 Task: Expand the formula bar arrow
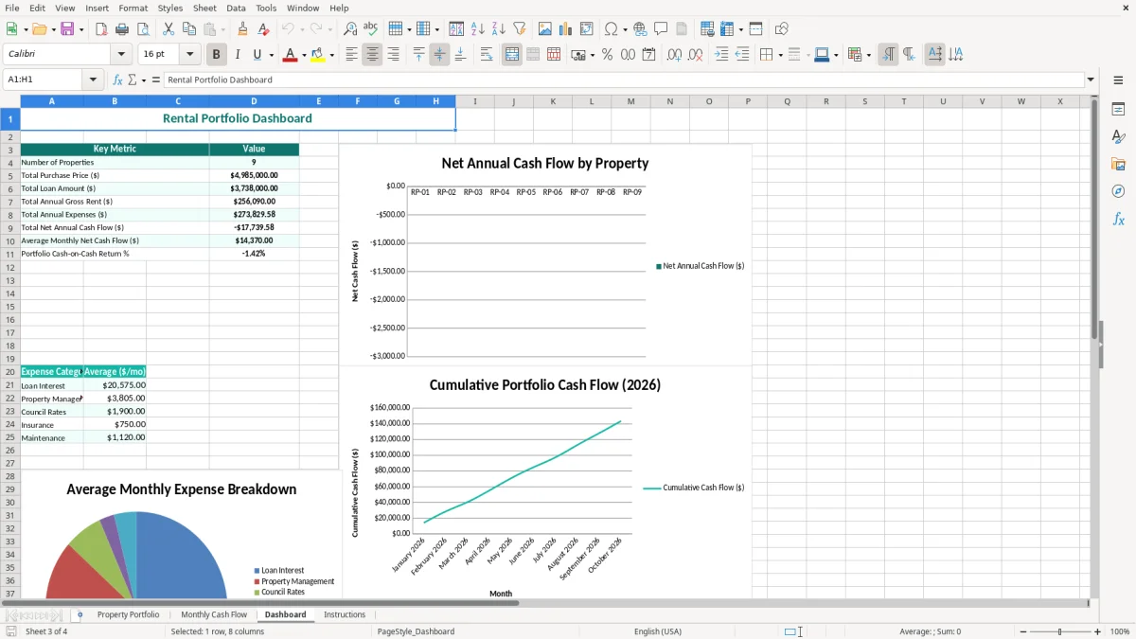(1091, 80)
